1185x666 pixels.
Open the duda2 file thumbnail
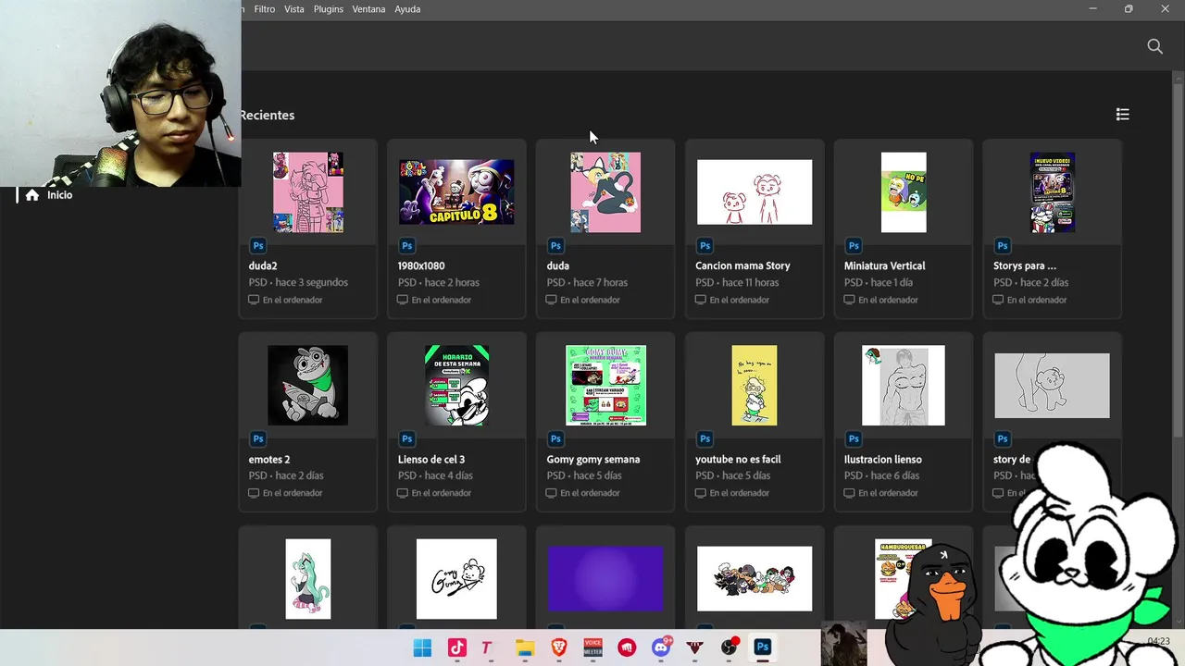pos(308,192)
